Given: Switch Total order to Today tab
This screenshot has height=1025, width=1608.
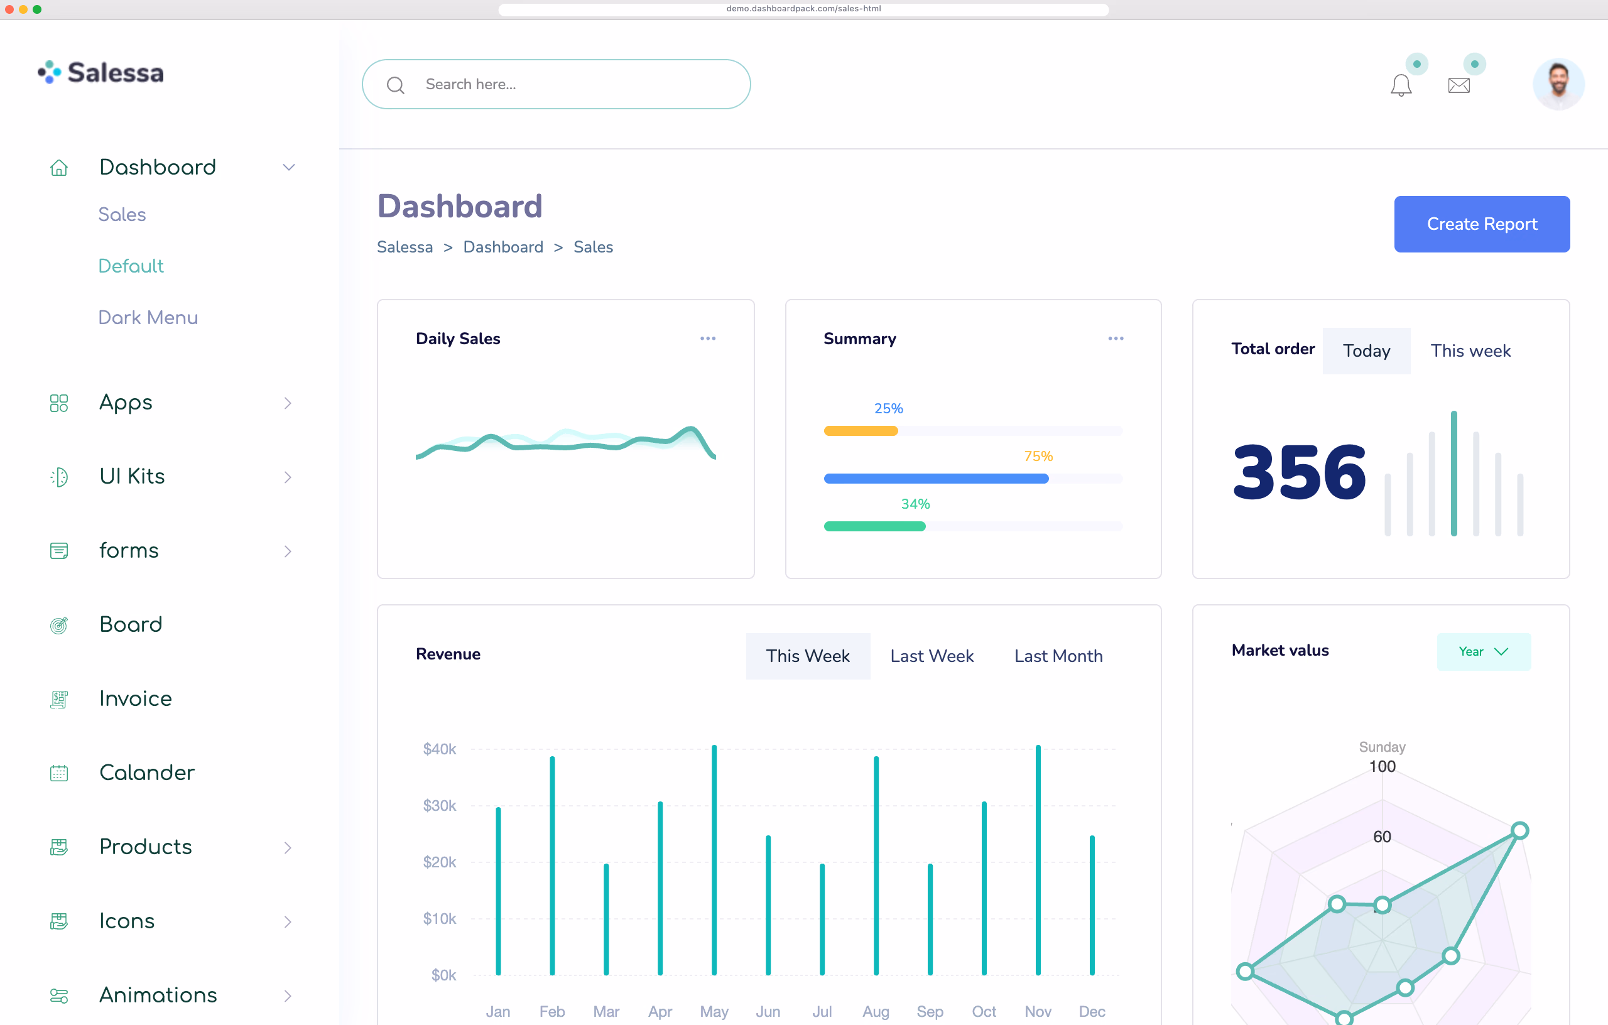Looking at the screenshot, I should pyautogui.click(x=1366, y=350).
